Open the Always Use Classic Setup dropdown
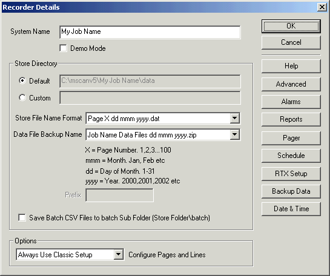The image size is (330, 276). point(119,255)
